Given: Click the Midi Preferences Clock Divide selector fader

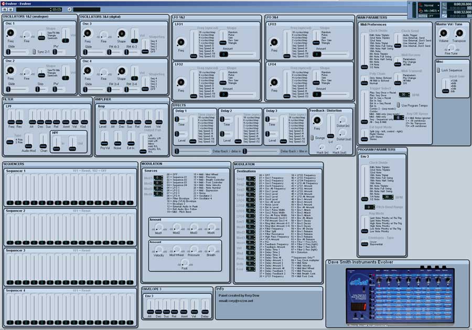Looking at the screenshot, I should click(364, 50).
